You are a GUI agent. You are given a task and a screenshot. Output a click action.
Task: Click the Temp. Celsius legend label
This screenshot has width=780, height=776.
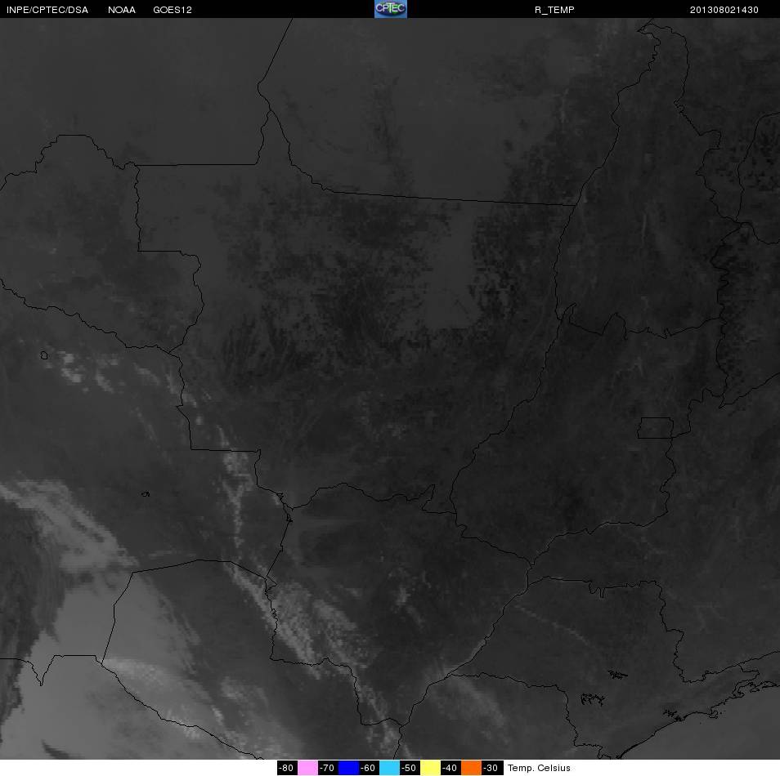[x=539, y=768]
